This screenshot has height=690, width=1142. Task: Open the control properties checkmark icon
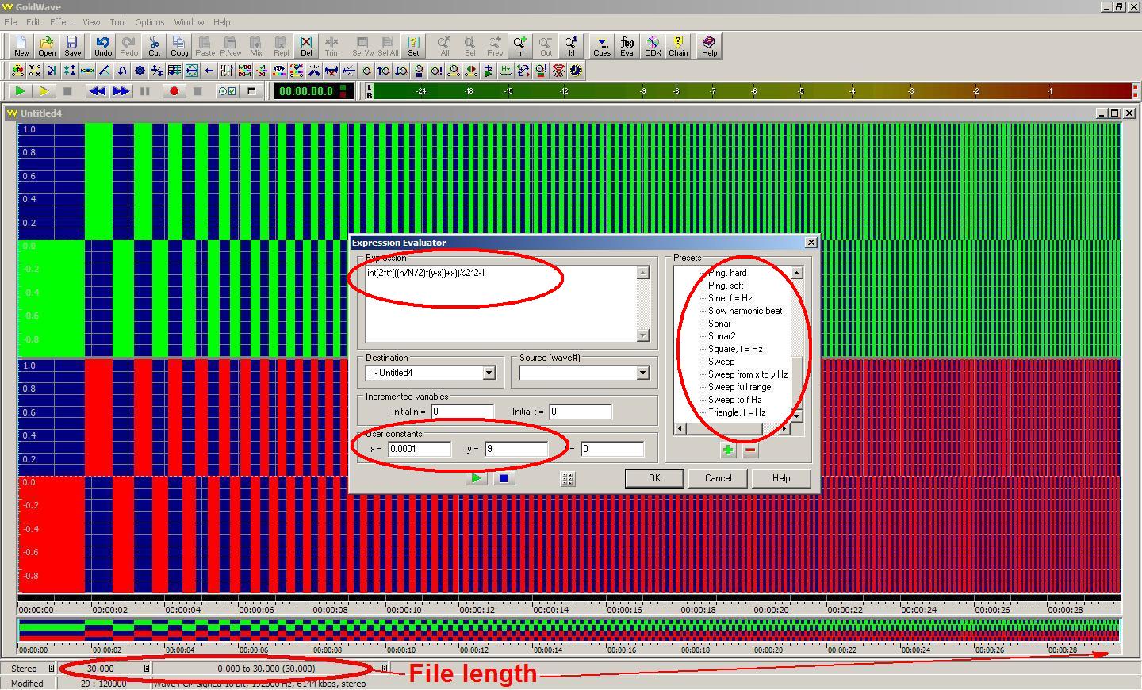[x=228, y=91]
